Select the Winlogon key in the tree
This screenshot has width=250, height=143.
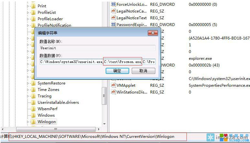point(47,121)
